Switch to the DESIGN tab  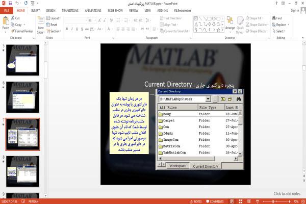click(x=50, y=11)
